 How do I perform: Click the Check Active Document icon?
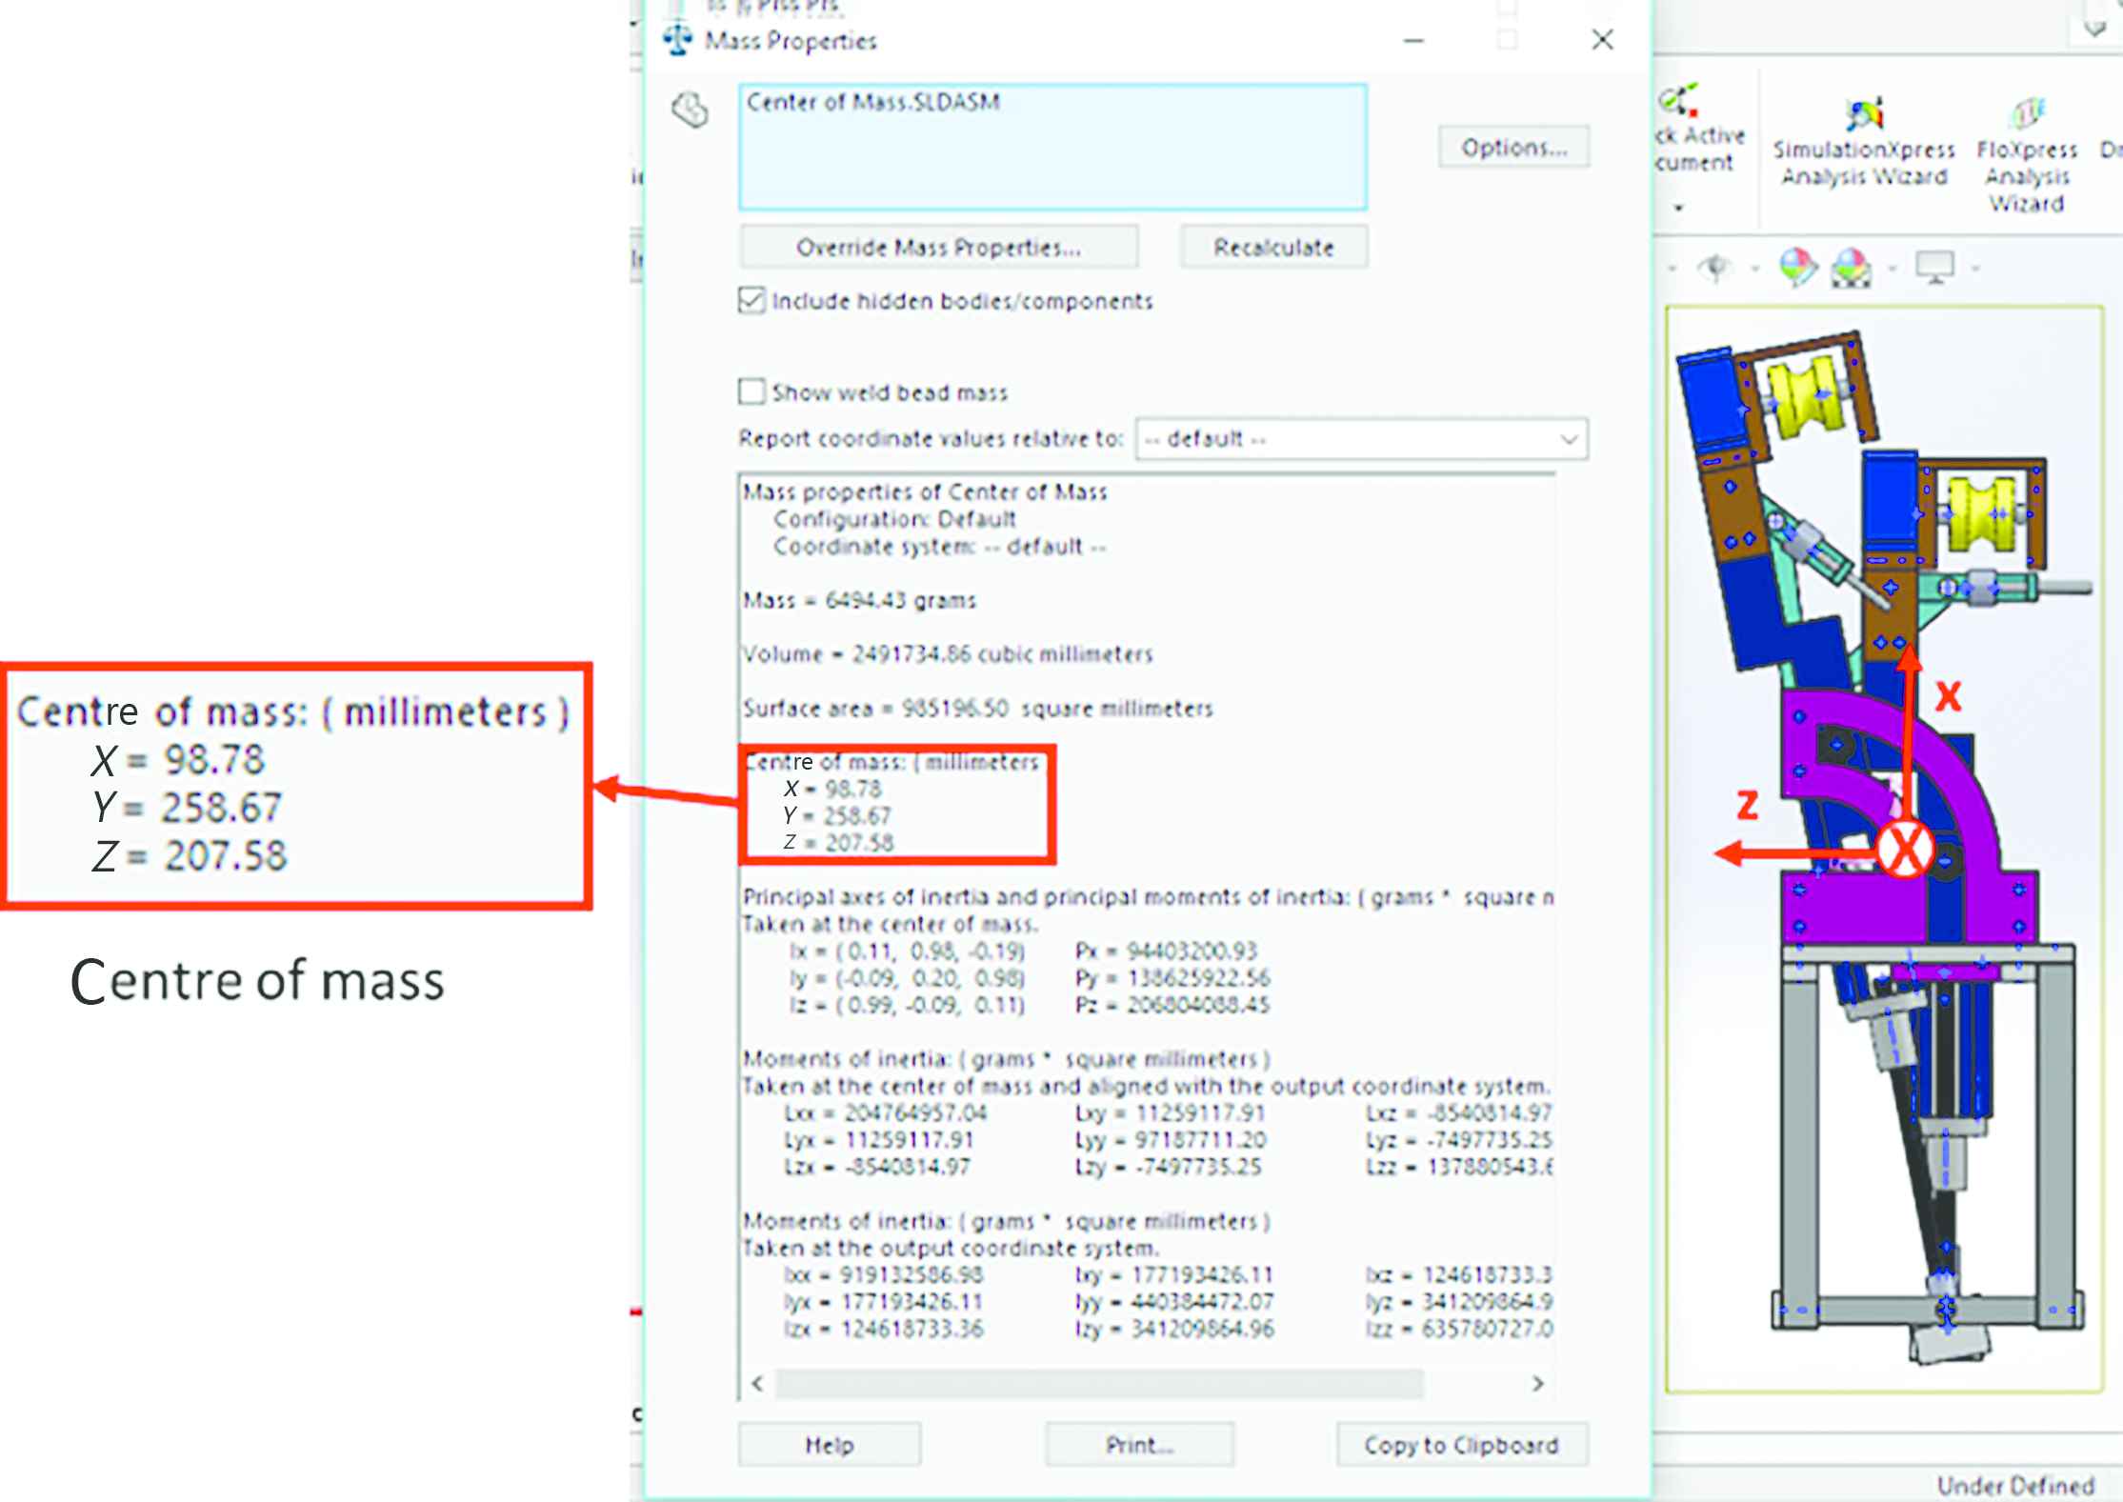point(1680,101)
